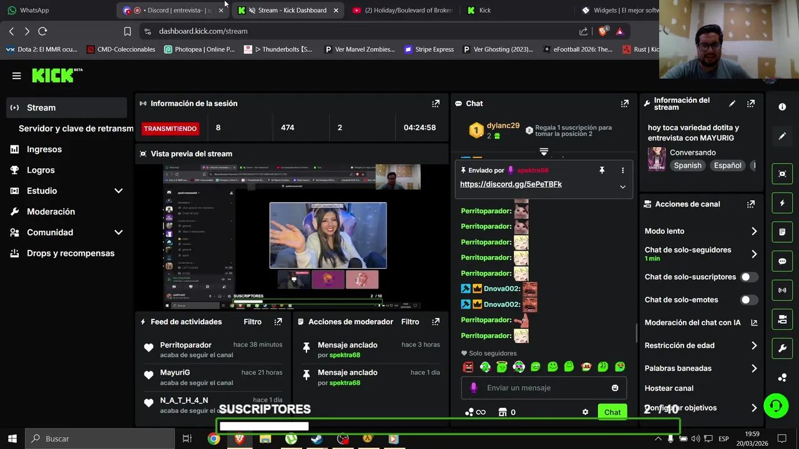Open Filtro dropdown in Feed de actividades
This screenshot has height=449, width=799.
[x=252, y=322]
